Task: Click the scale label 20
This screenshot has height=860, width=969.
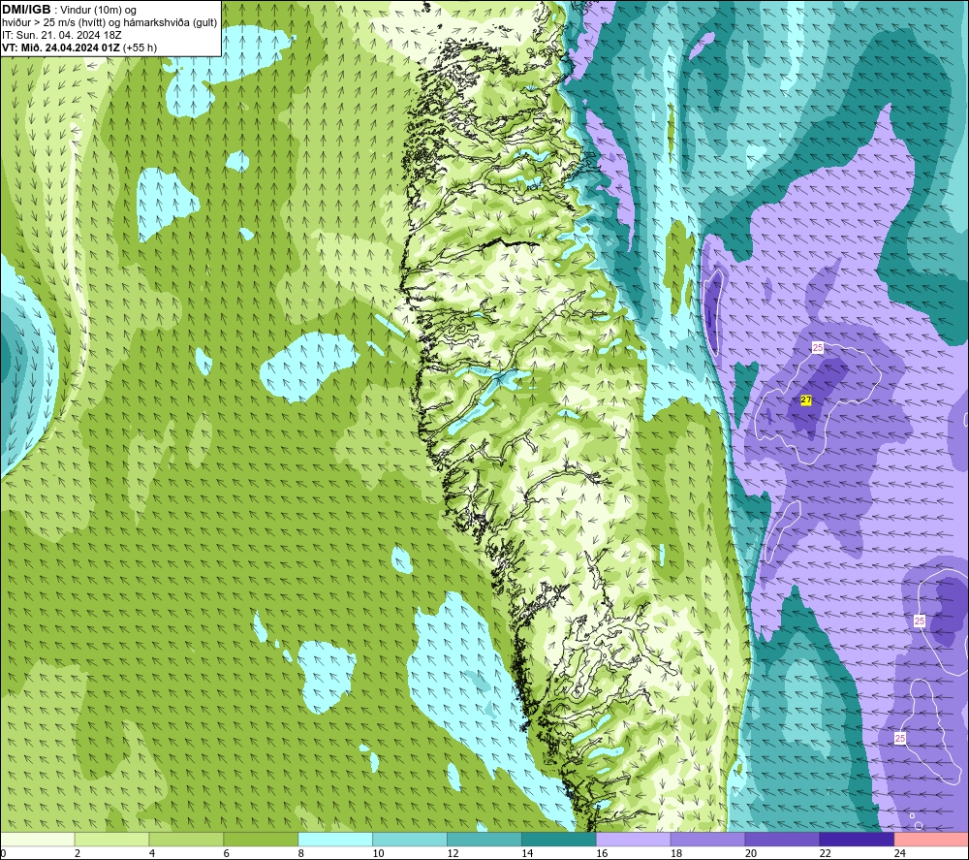Action: [751, 853]
